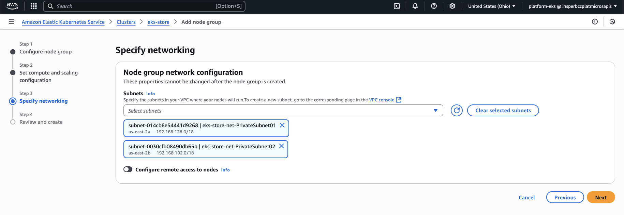Image resolution: width=624 pixels, height=215 pixels.
Task: Open the settings gear in header
Action: click(452, 6)
